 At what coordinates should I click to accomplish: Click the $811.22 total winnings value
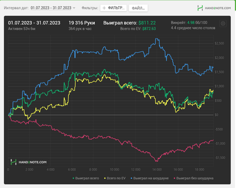pyautogui.click(x=147, y=23)
